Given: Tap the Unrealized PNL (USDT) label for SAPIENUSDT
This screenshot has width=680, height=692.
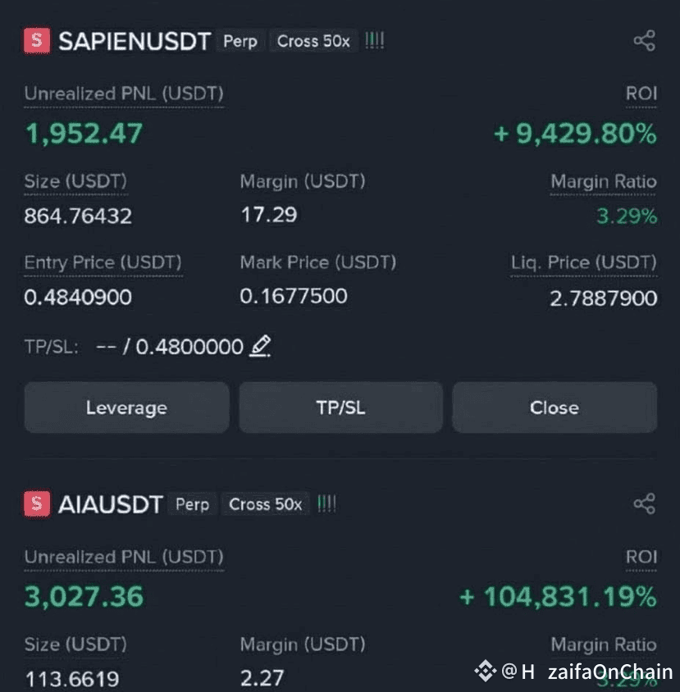Looking at the screenshot, I should coord(124,93).
